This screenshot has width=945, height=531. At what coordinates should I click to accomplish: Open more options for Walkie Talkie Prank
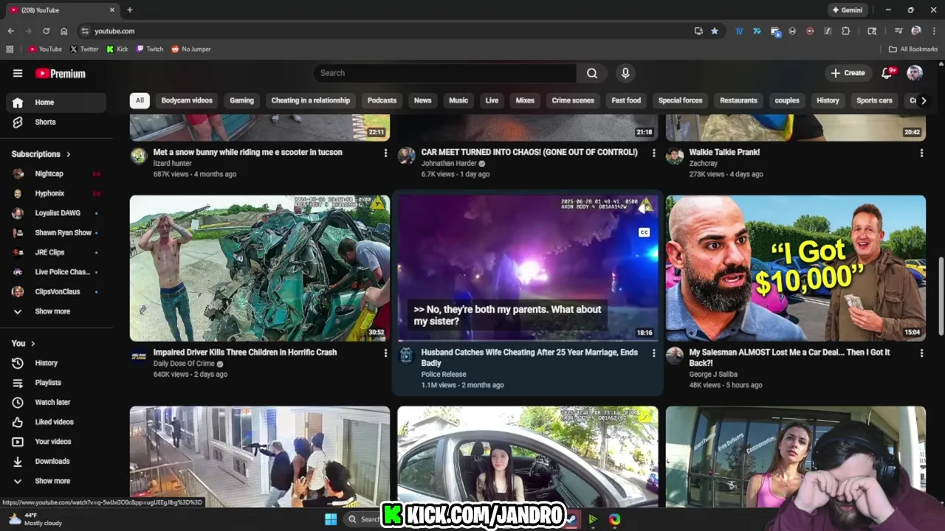tap(921, 153)
